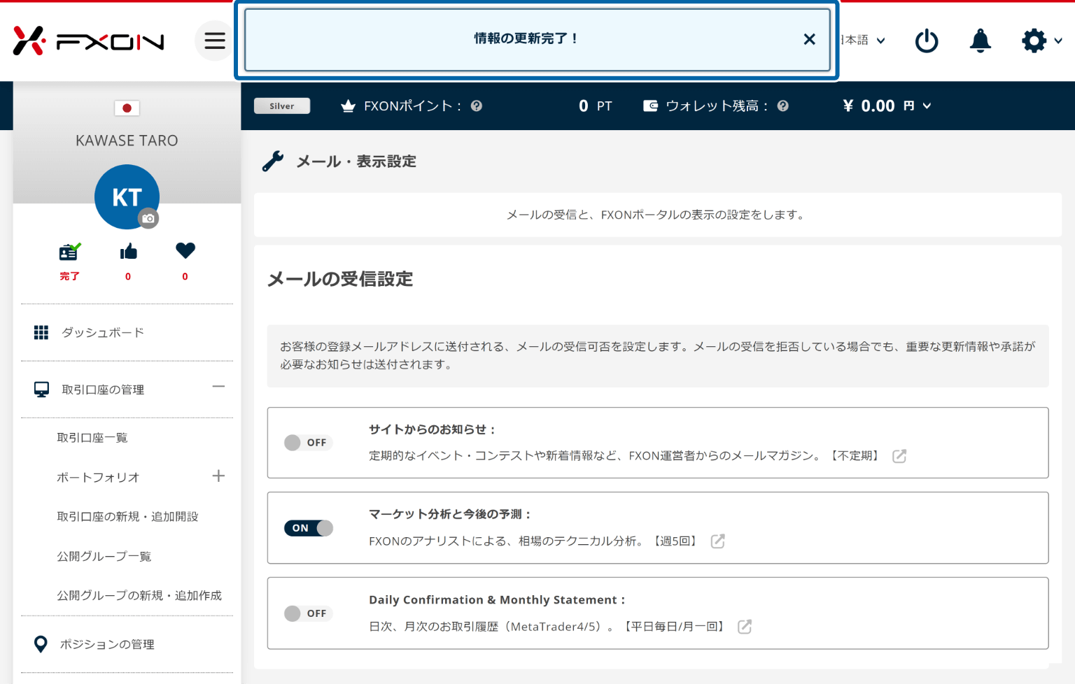Open 公開グループの新規・追加作成
The width and height of the screenshot is (1075, 684).
click(139, 596)
